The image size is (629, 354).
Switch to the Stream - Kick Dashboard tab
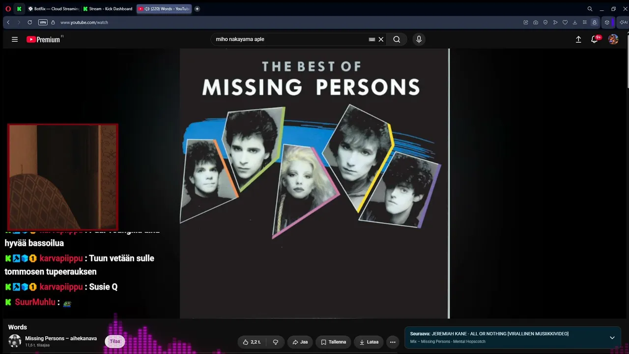108,9
